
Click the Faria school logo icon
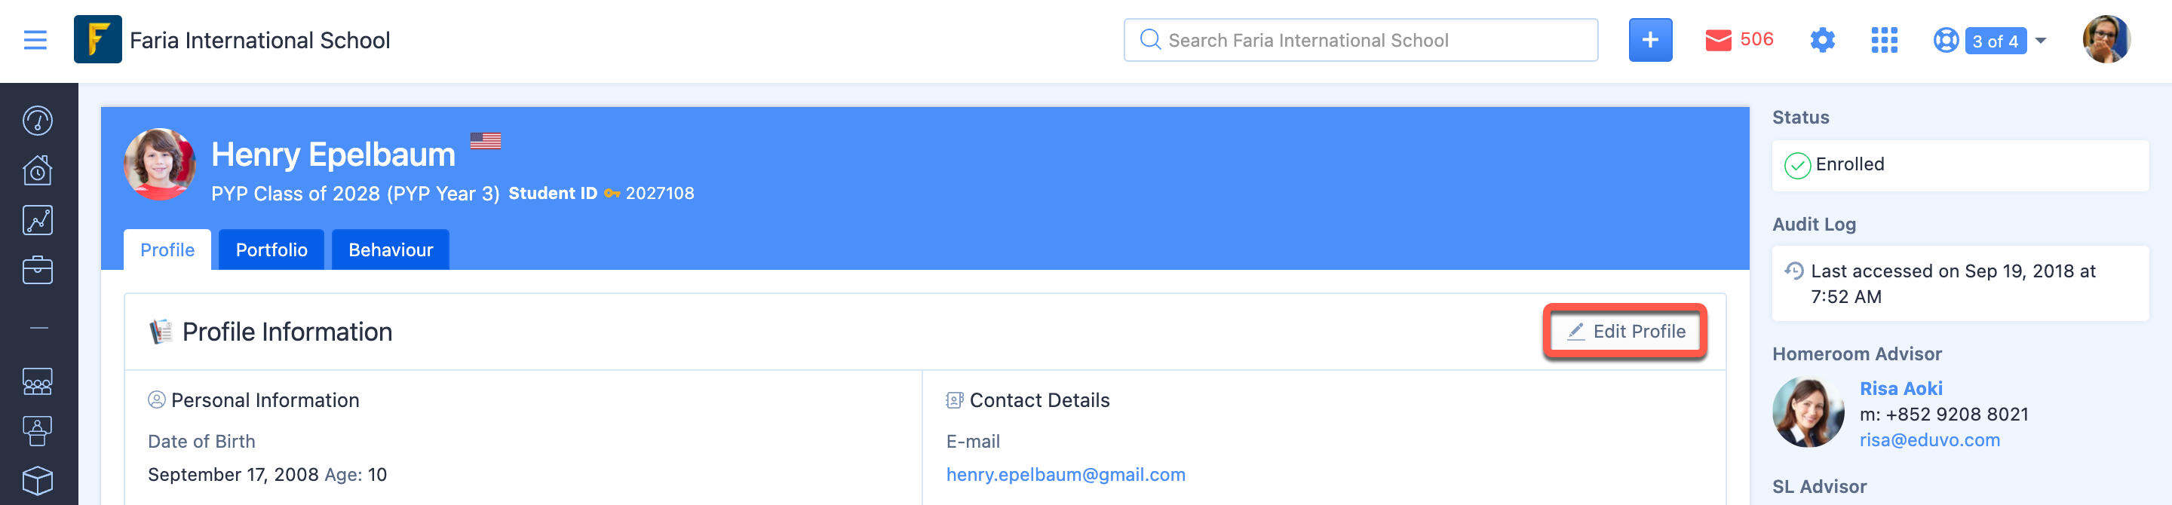[x=98, y=40]
